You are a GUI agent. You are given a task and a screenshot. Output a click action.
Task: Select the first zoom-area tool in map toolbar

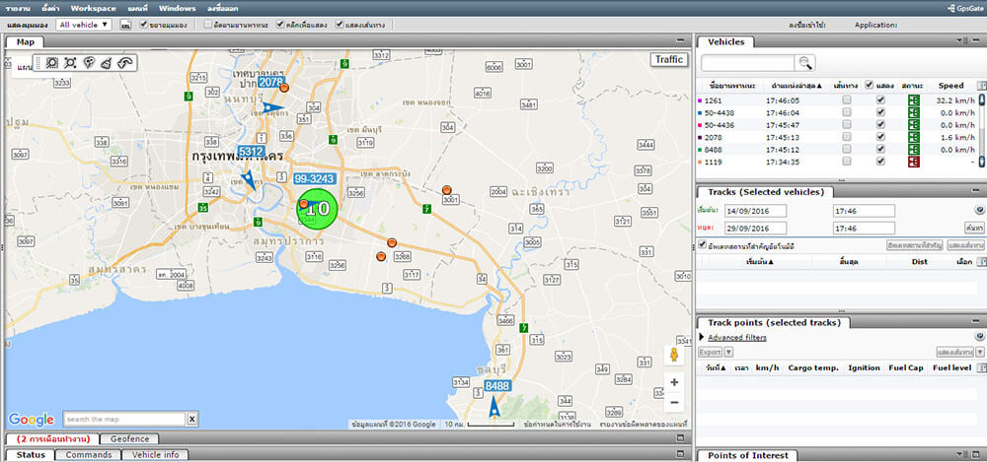[51, 63]
